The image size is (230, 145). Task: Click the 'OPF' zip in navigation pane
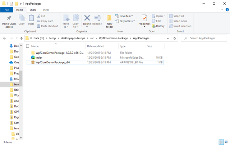tap(14, 112)
